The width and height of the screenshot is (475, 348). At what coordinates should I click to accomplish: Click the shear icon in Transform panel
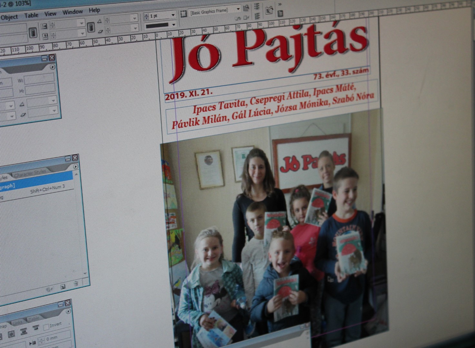23,114
